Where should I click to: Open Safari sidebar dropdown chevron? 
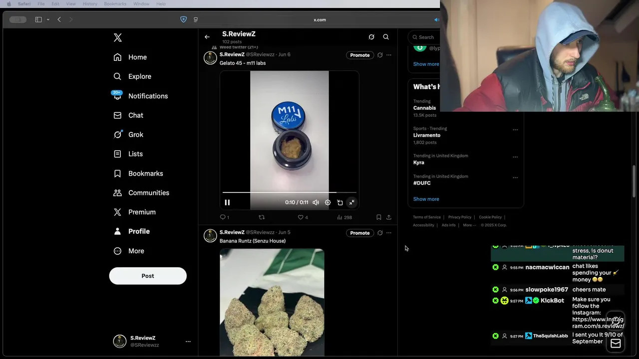(x=48, y=19)
